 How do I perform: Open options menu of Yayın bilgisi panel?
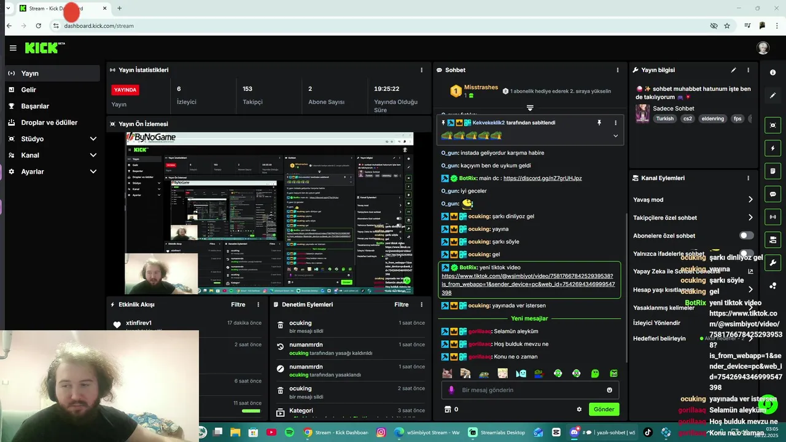pos(748,70)
